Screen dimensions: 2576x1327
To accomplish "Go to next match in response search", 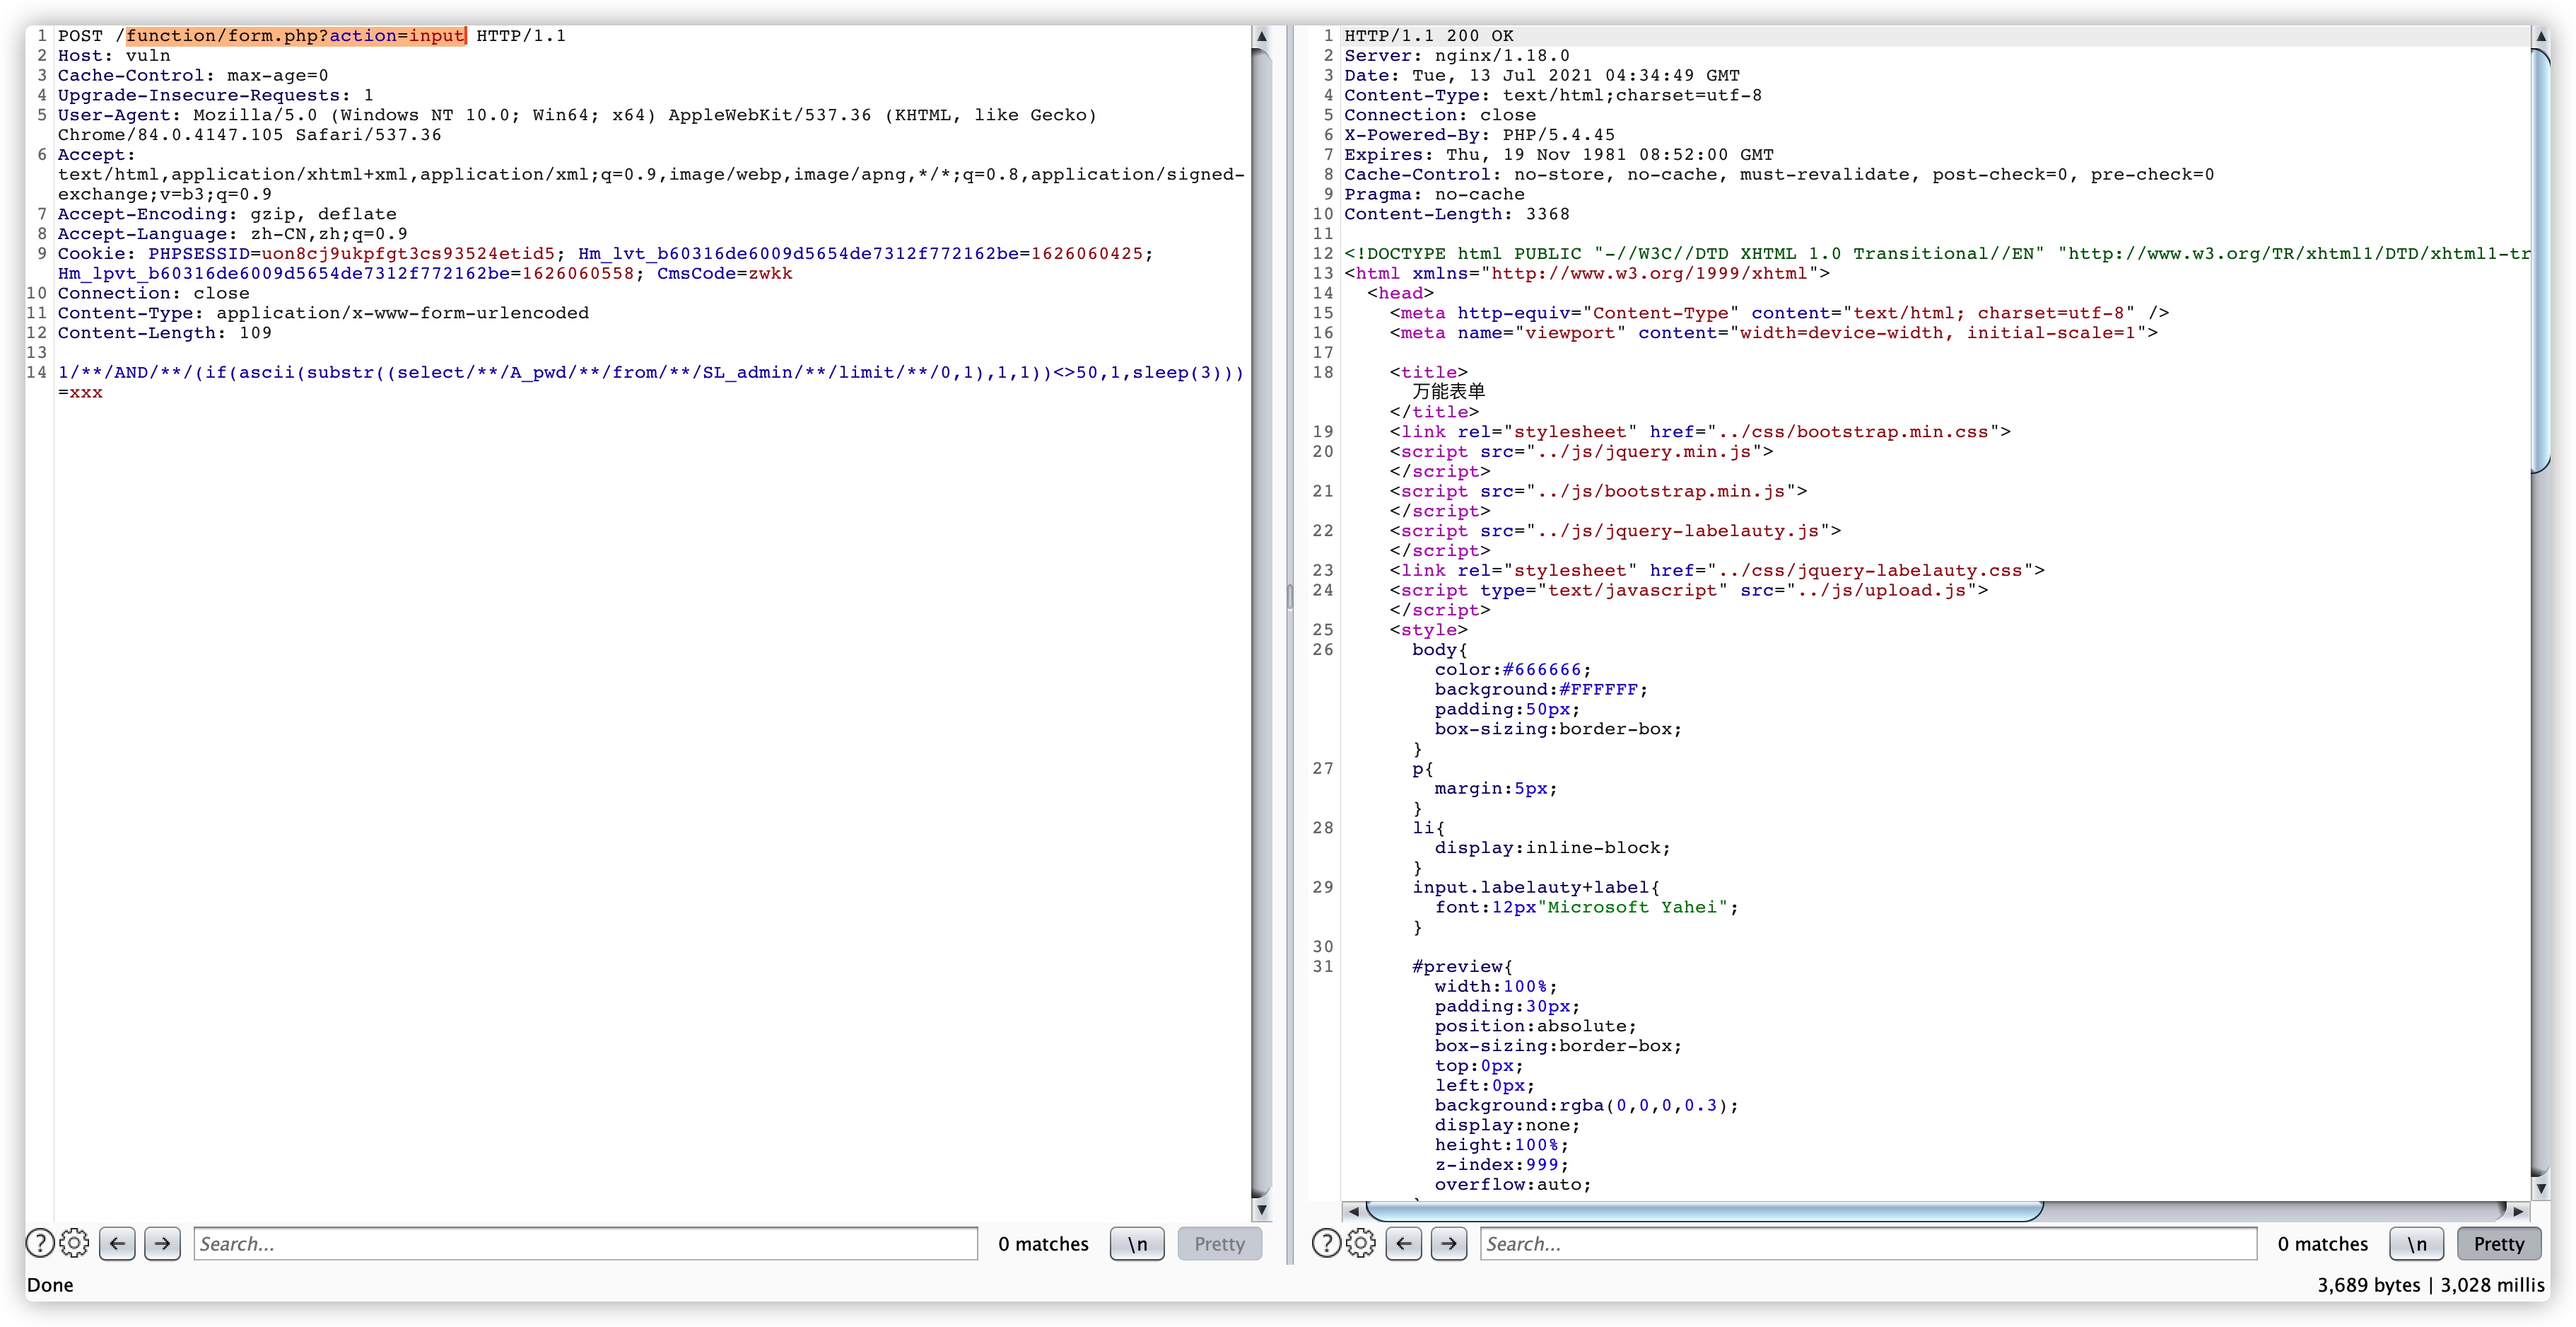I will pyautogui.click(x=1449, y=1243).
